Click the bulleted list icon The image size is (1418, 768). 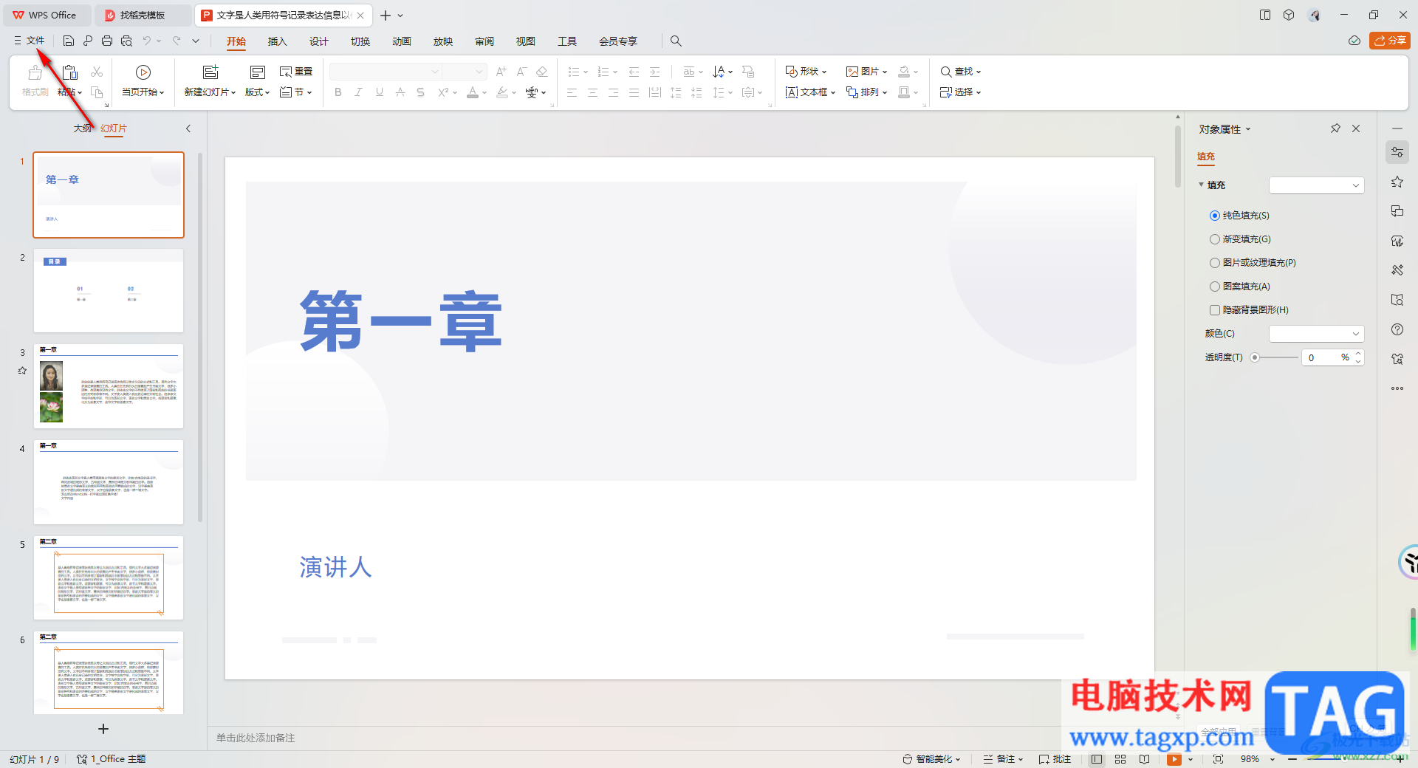tap(574, 72)
